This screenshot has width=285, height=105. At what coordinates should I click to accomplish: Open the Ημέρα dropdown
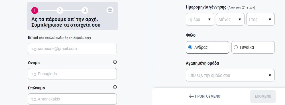200,19
